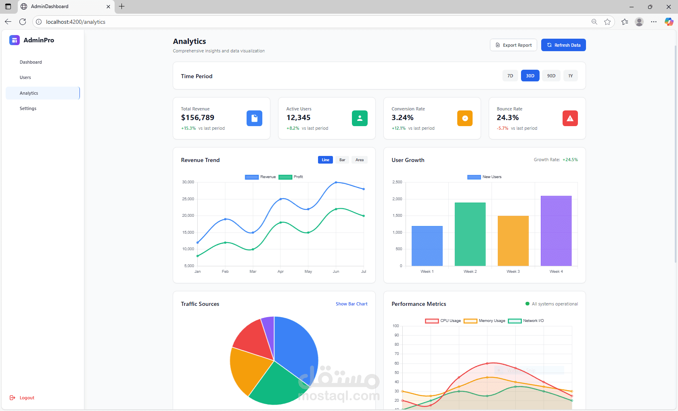Viewport: 678px width, 411px height.
Task: Toggle the CPU Usage legend item
Action: [x=443, y=321]
